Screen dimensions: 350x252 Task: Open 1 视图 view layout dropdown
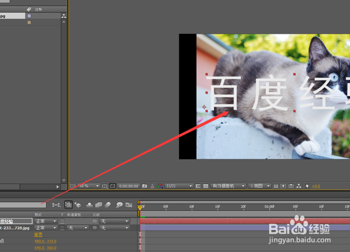pos(260,186)
